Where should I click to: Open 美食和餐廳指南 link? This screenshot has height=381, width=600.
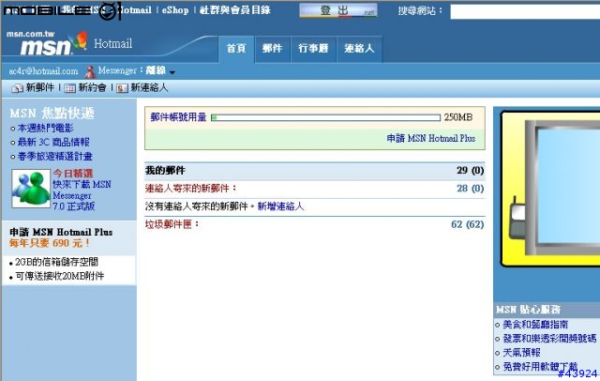click(x=535, y=325)
